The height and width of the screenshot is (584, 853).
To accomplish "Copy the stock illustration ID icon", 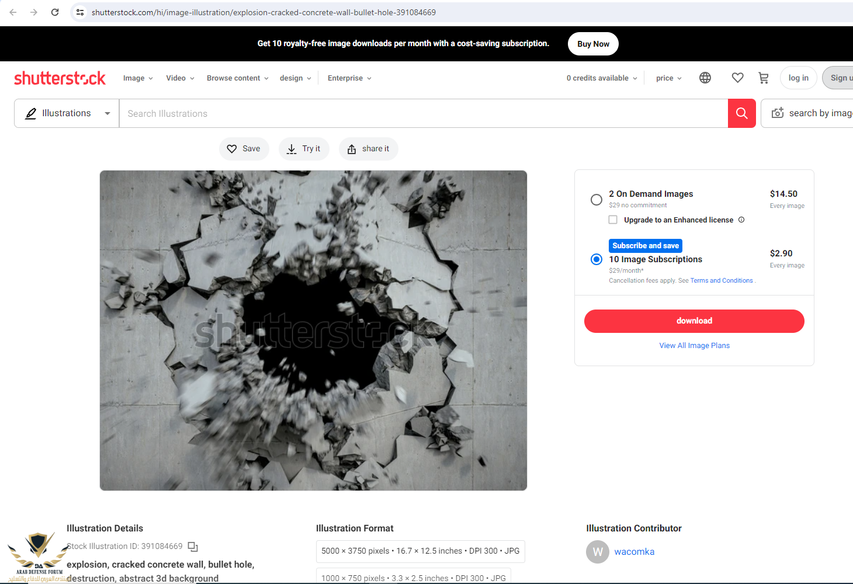I will 193,547.
